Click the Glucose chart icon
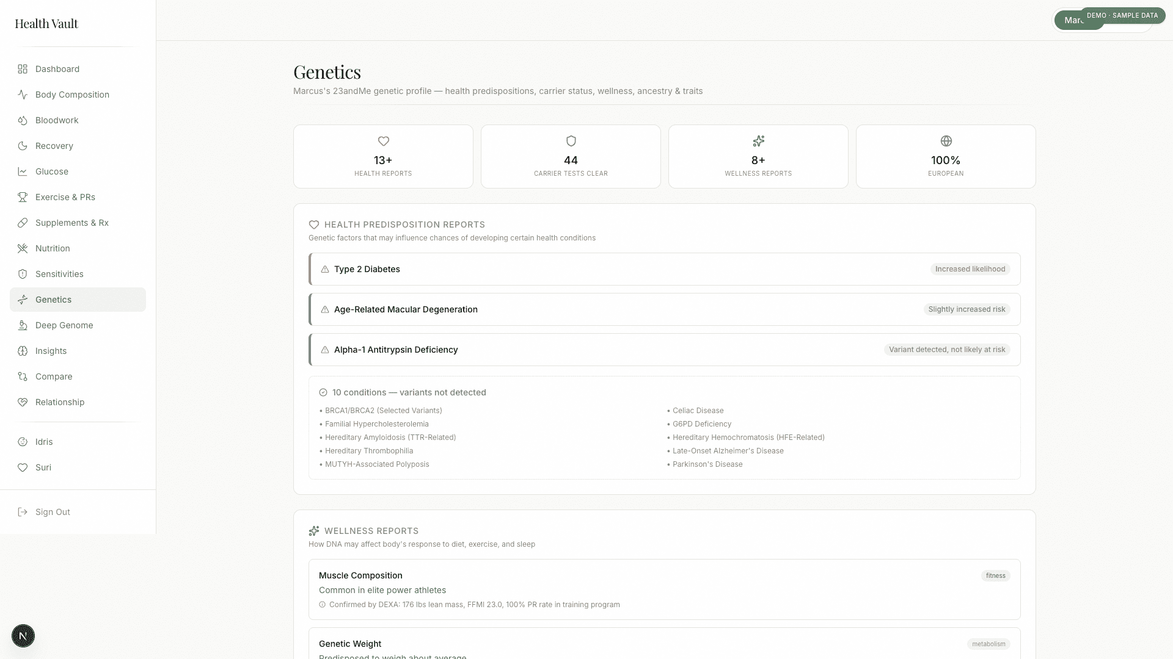The image size is (1173, 659). coord(23,171)
